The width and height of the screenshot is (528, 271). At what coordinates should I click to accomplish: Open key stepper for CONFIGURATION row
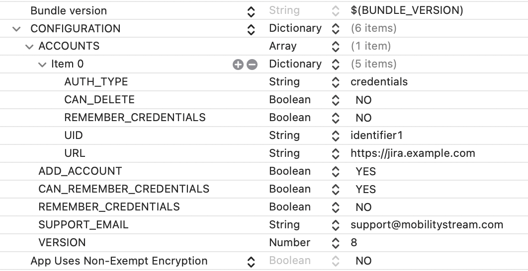tap(251, 29)
